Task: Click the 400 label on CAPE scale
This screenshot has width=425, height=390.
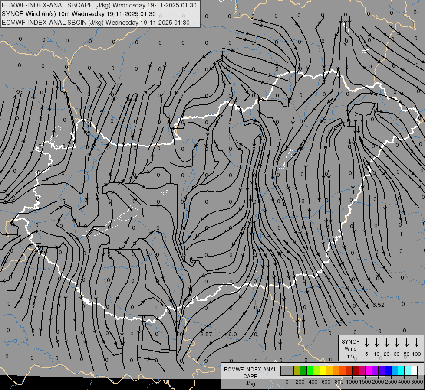Action: pos(313,382)
